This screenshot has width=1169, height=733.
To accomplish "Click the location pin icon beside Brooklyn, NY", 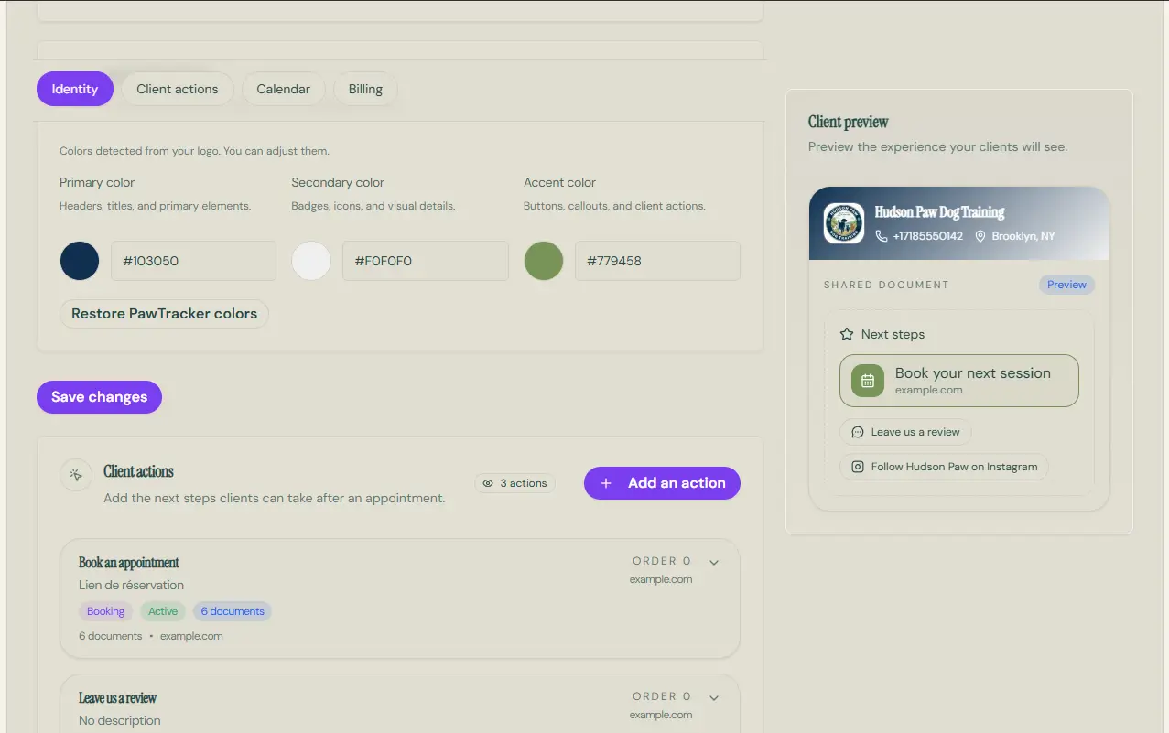I will tap(980, 236).
